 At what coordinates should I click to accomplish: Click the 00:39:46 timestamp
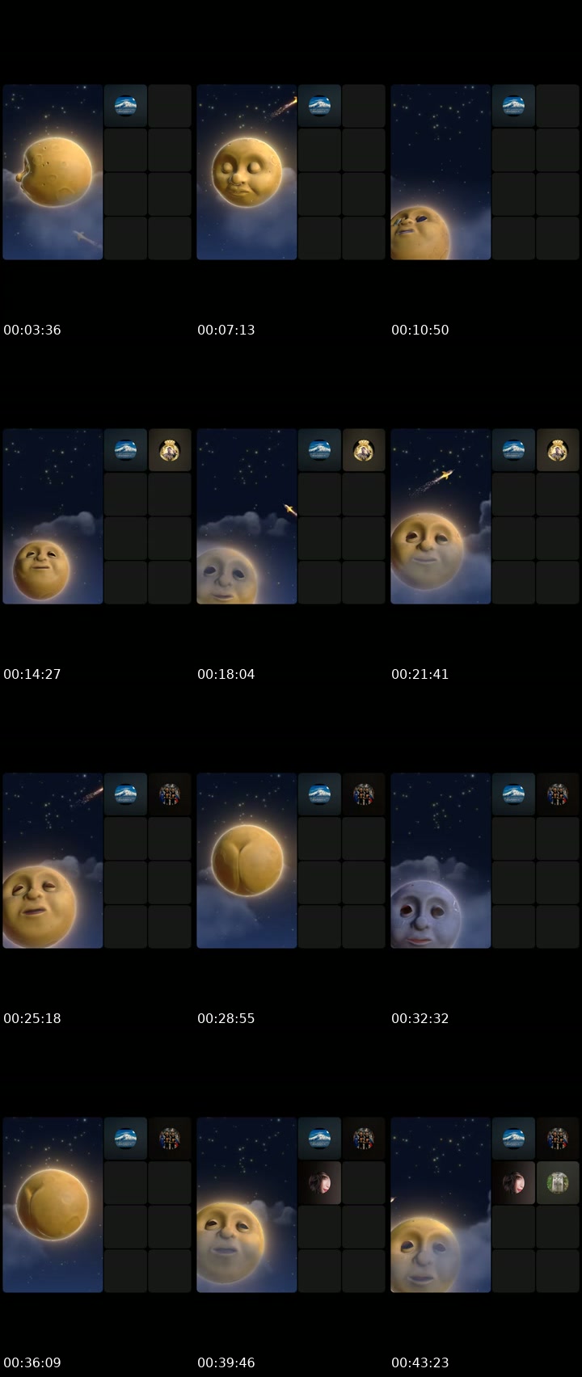[x=226, y=1362]
